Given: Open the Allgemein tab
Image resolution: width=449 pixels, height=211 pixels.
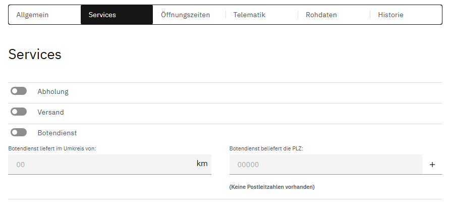Looking at the screenshot, I should point(33,15).
